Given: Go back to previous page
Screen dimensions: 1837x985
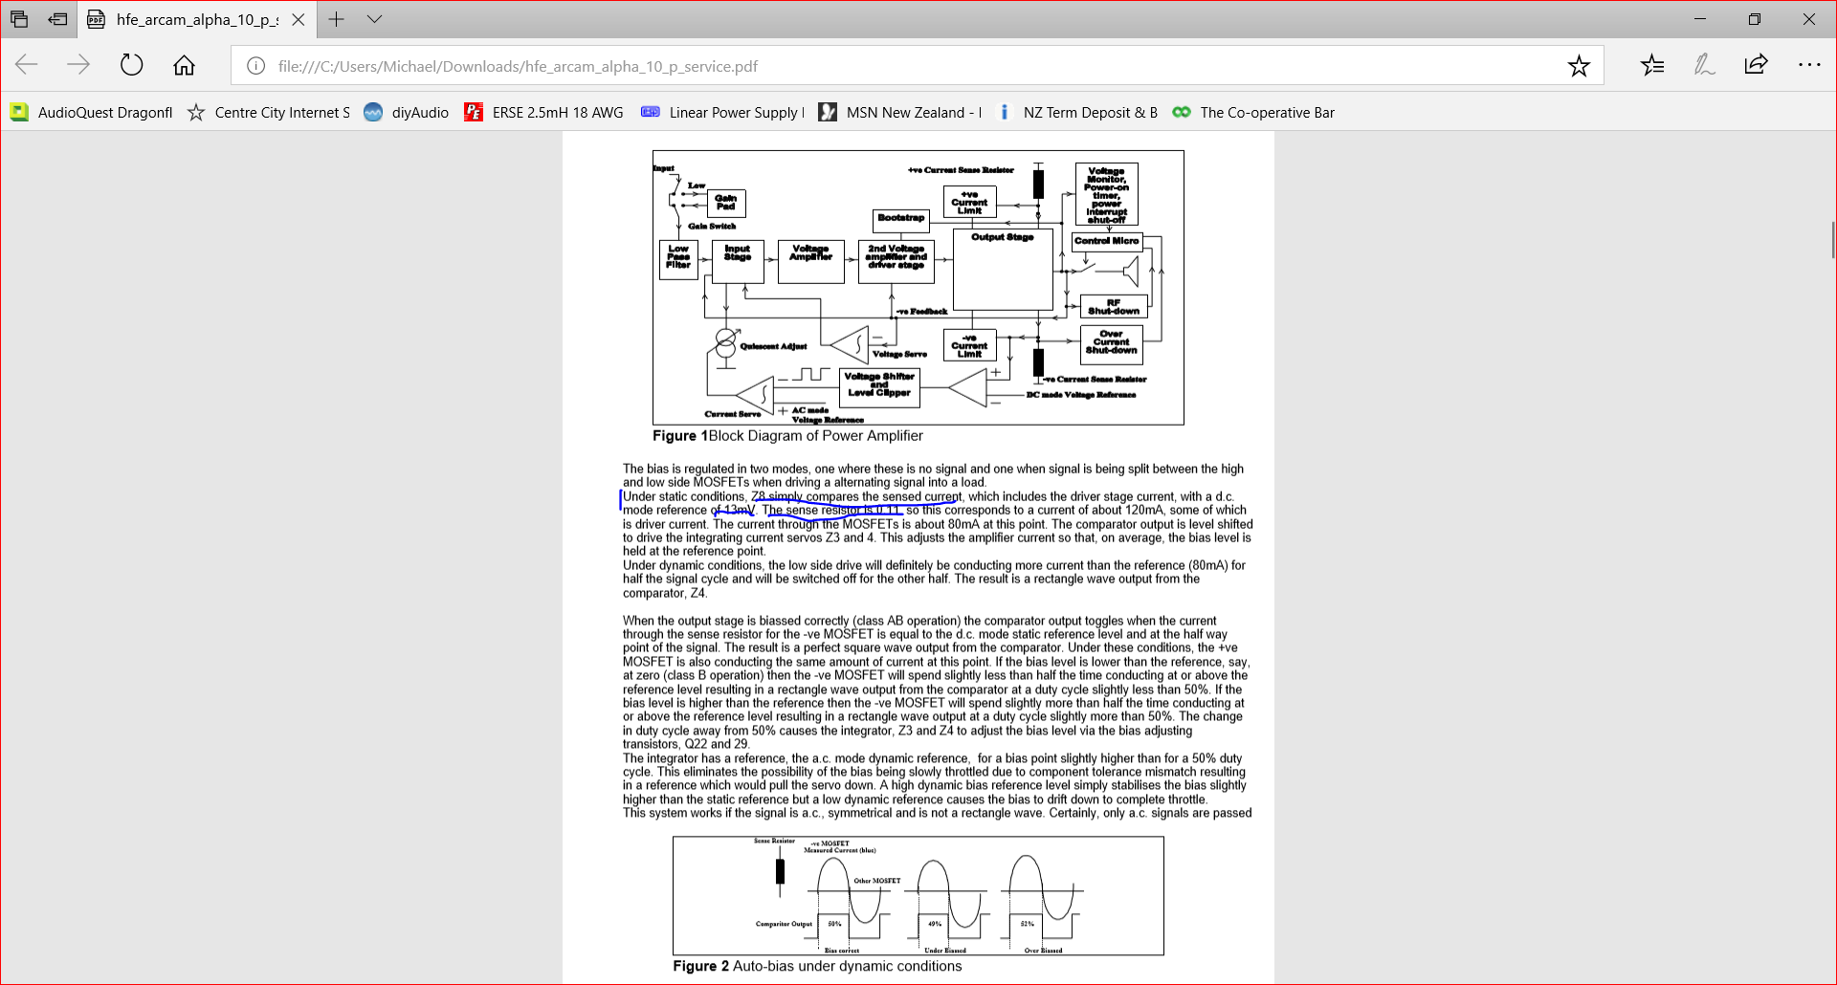Looking at the screenshot, I should pos(27,65).
